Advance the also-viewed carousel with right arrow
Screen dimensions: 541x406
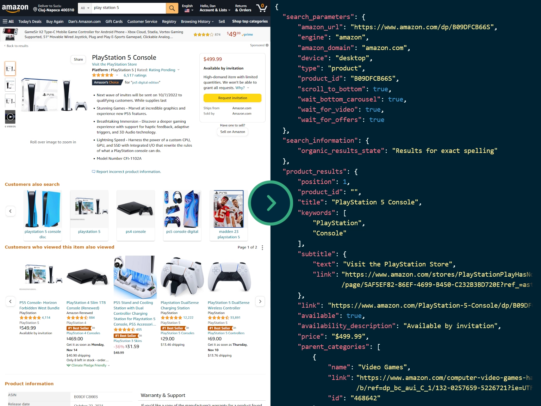click(x=260, y=301)
